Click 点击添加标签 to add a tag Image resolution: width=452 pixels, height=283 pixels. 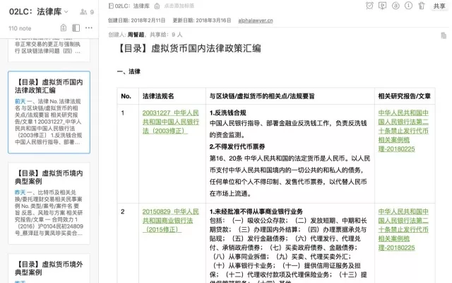click(x=179, y=6)
